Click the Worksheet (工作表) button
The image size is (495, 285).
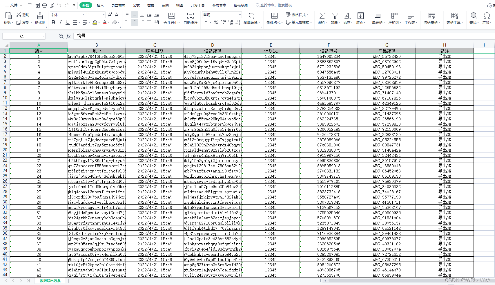click(411, 18)
